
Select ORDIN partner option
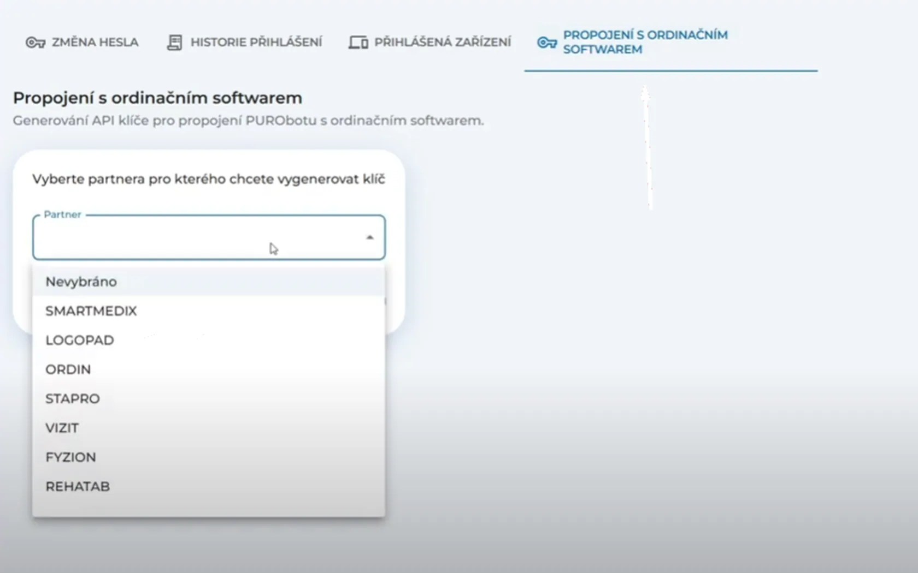(x=209, y=369)
